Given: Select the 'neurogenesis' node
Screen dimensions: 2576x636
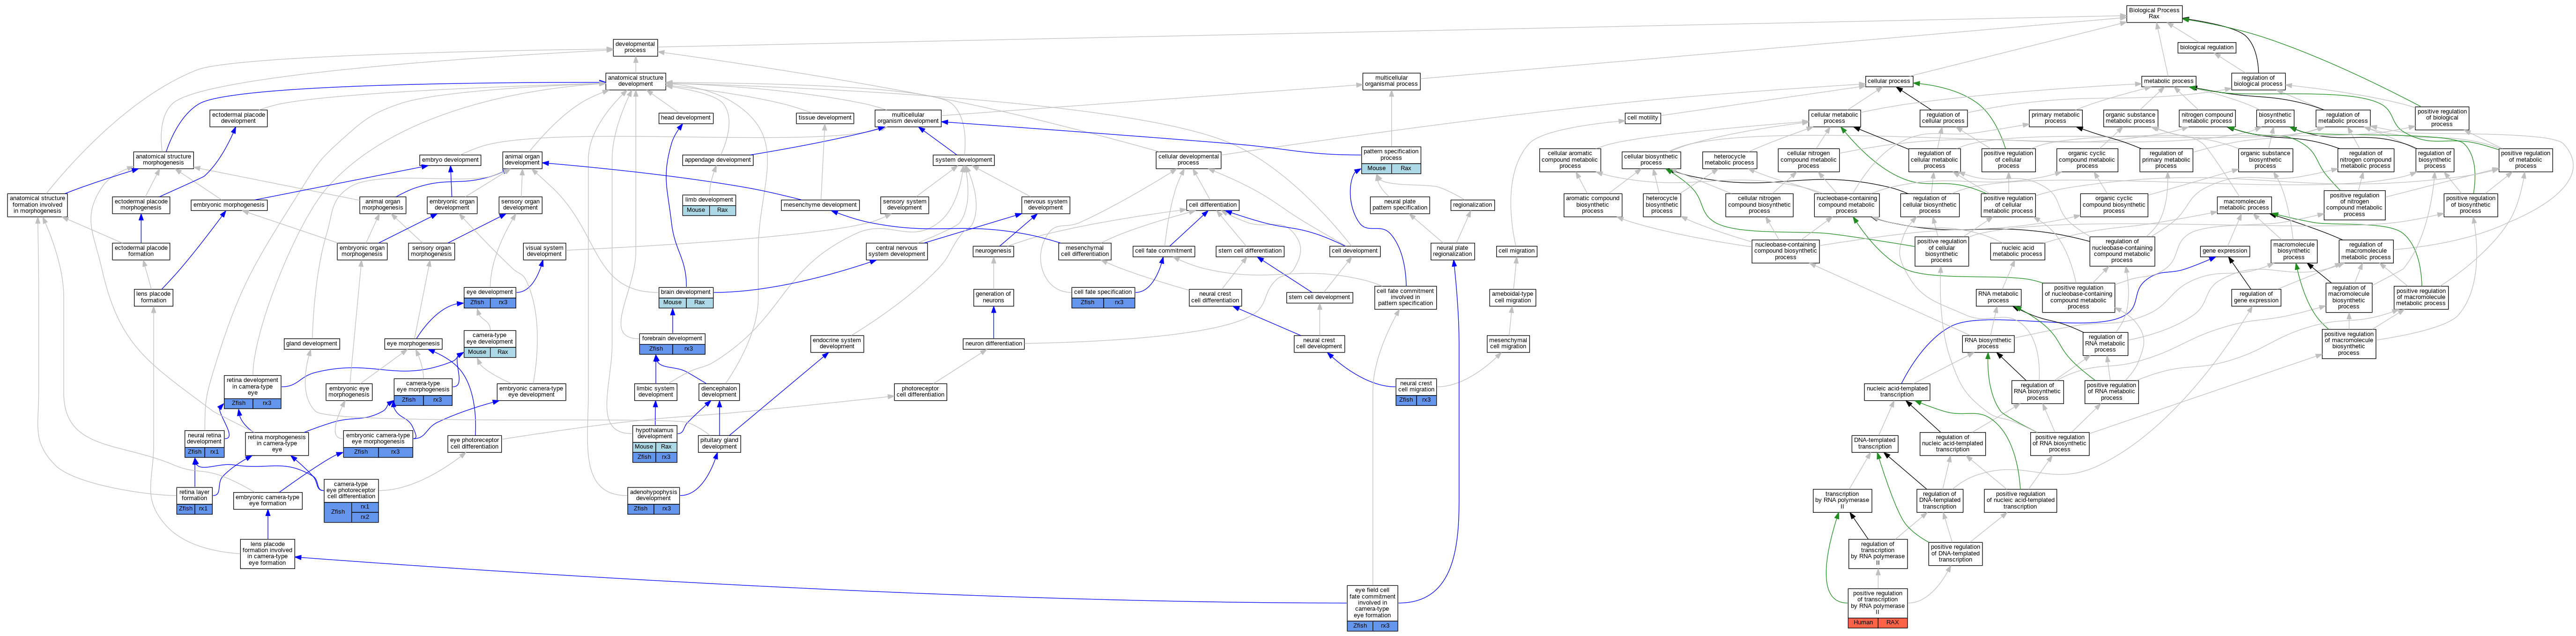Looking at the screenshot, I should click(x=993, y=251).
